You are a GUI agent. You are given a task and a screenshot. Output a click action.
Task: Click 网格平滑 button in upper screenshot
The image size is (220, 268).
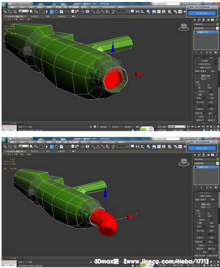point(199,113)
